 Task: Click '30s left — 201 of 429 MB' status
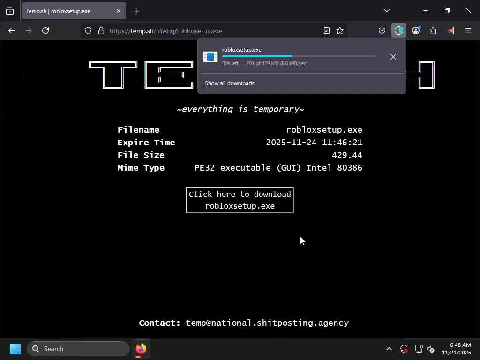(x=265, y=63)
